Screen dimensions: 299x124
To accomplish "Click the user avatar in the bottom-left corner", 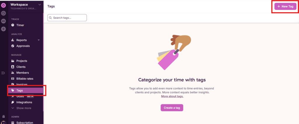I will pos(4,123).
